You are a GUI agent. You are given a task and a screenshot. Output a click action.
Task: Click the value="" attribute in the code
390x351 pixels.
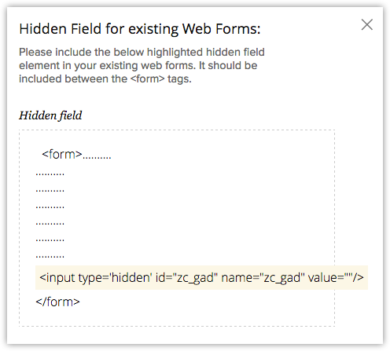pyautogui.click(x=330, y=277)
